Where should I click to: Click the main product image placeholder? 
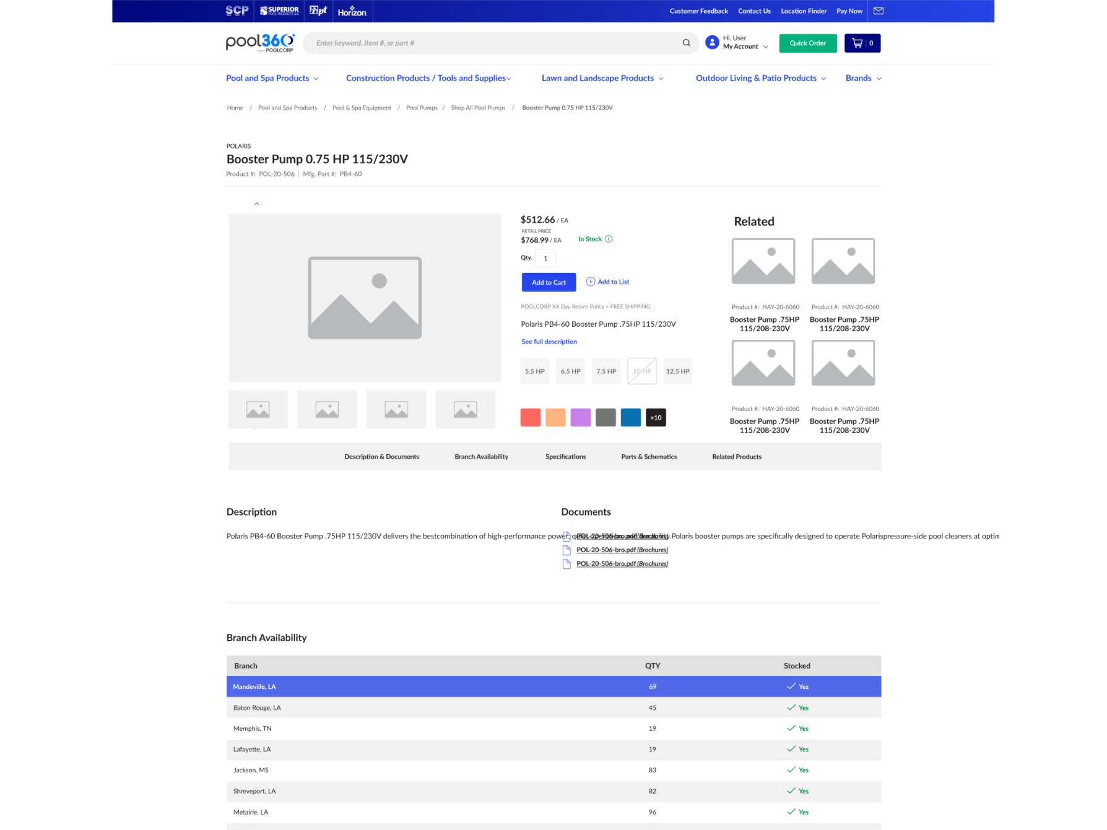(365, 298)
